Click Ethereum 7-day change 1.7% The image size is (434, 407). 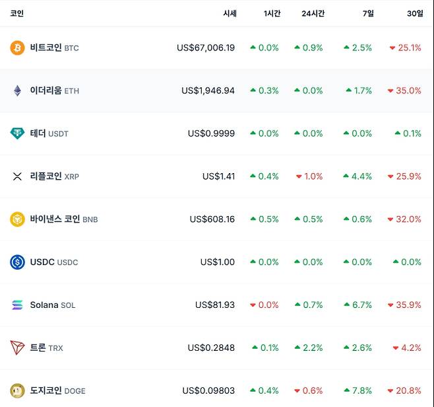tap(359, 91)
